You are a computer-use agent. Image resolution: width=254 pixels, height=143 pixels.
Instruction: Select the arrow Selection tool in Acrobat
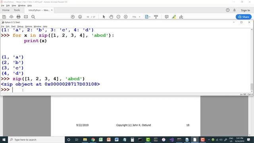(104, 17)
